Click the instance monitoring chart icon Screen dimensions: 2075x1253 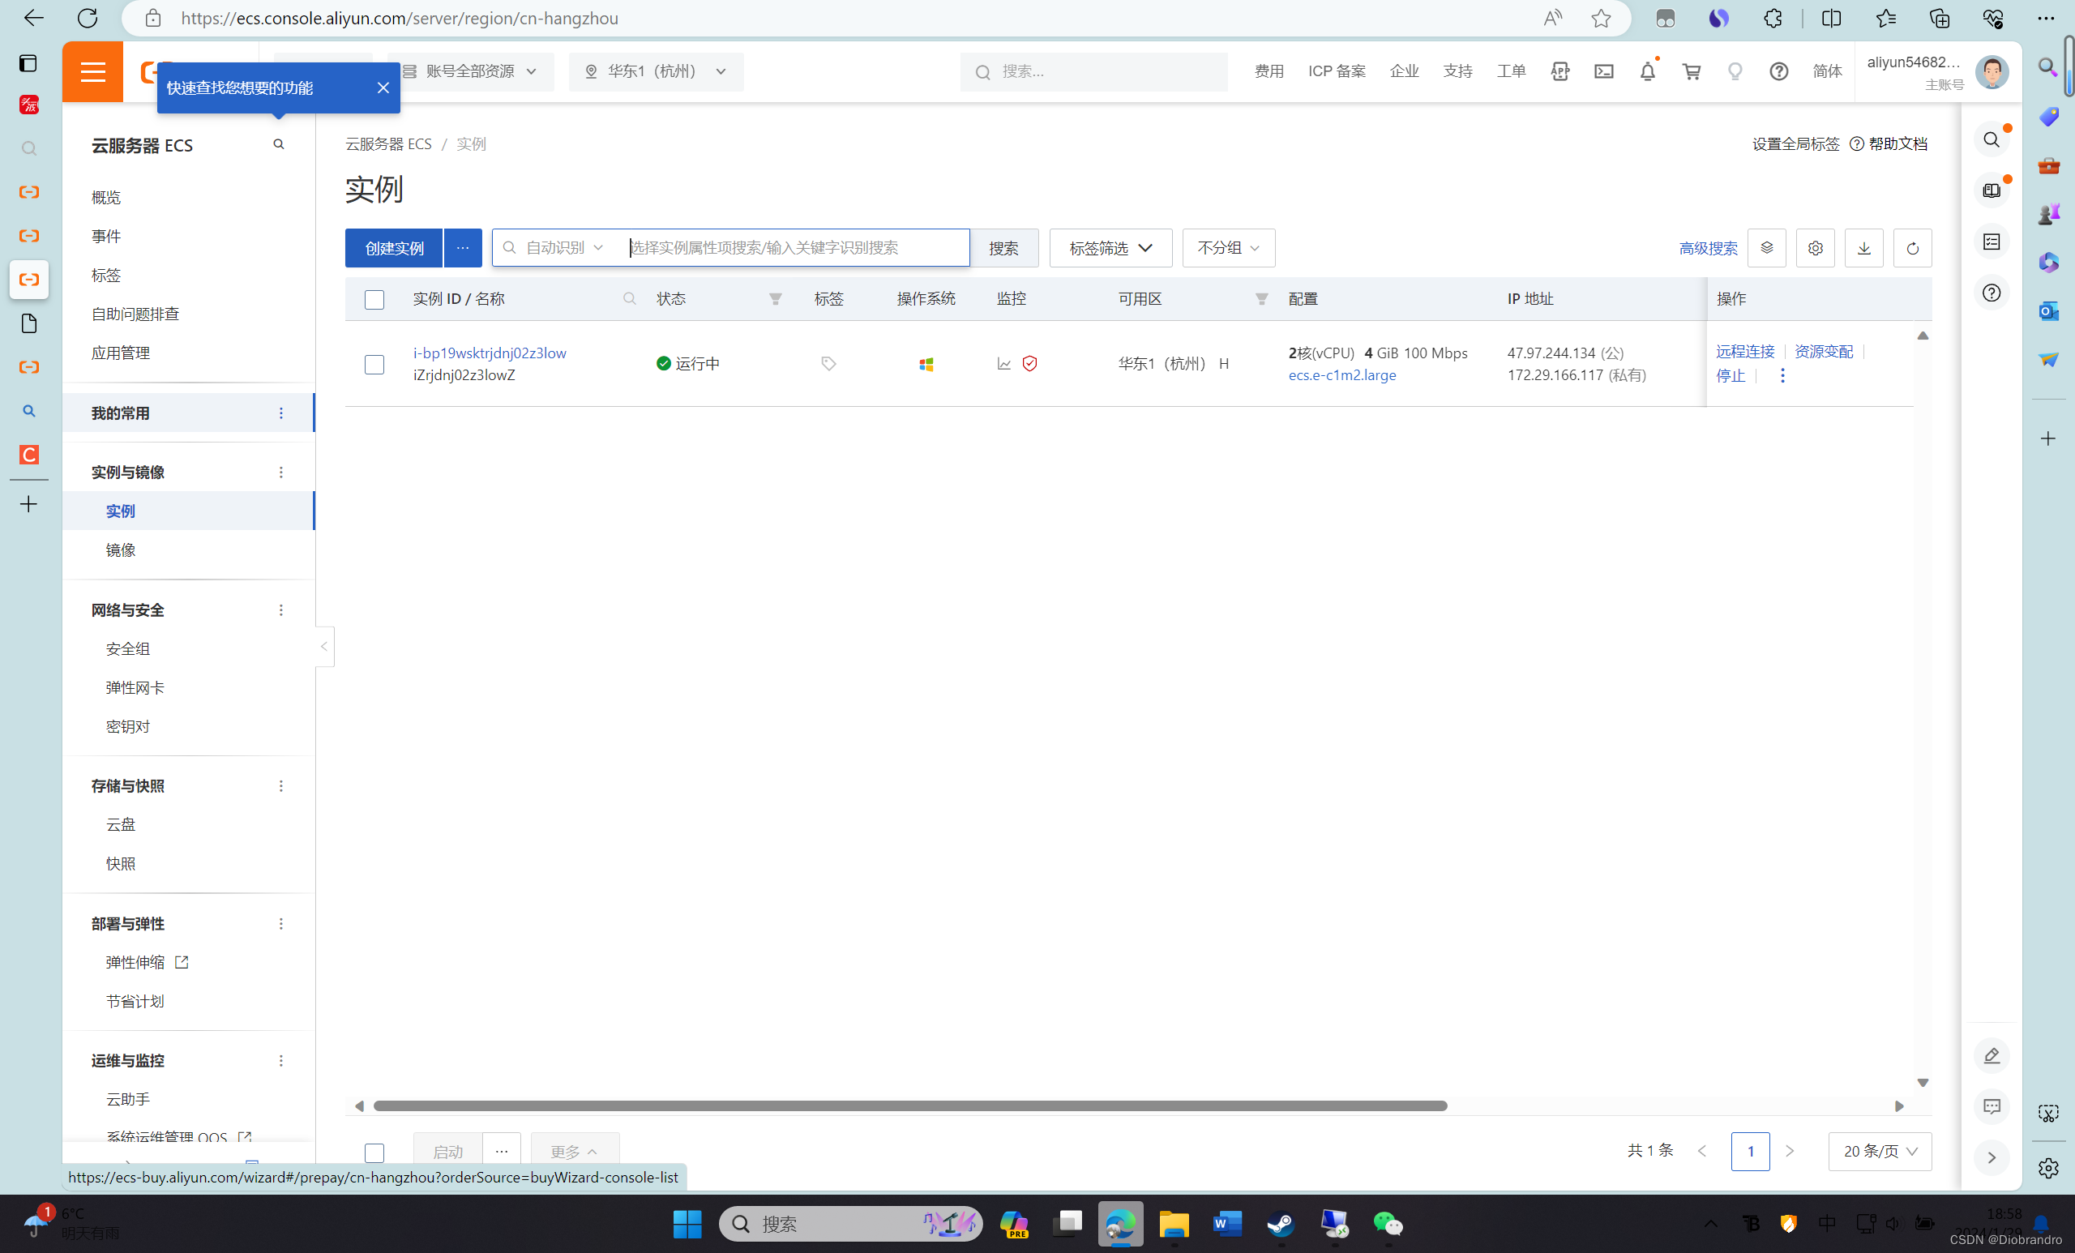tap(1003, 364)
